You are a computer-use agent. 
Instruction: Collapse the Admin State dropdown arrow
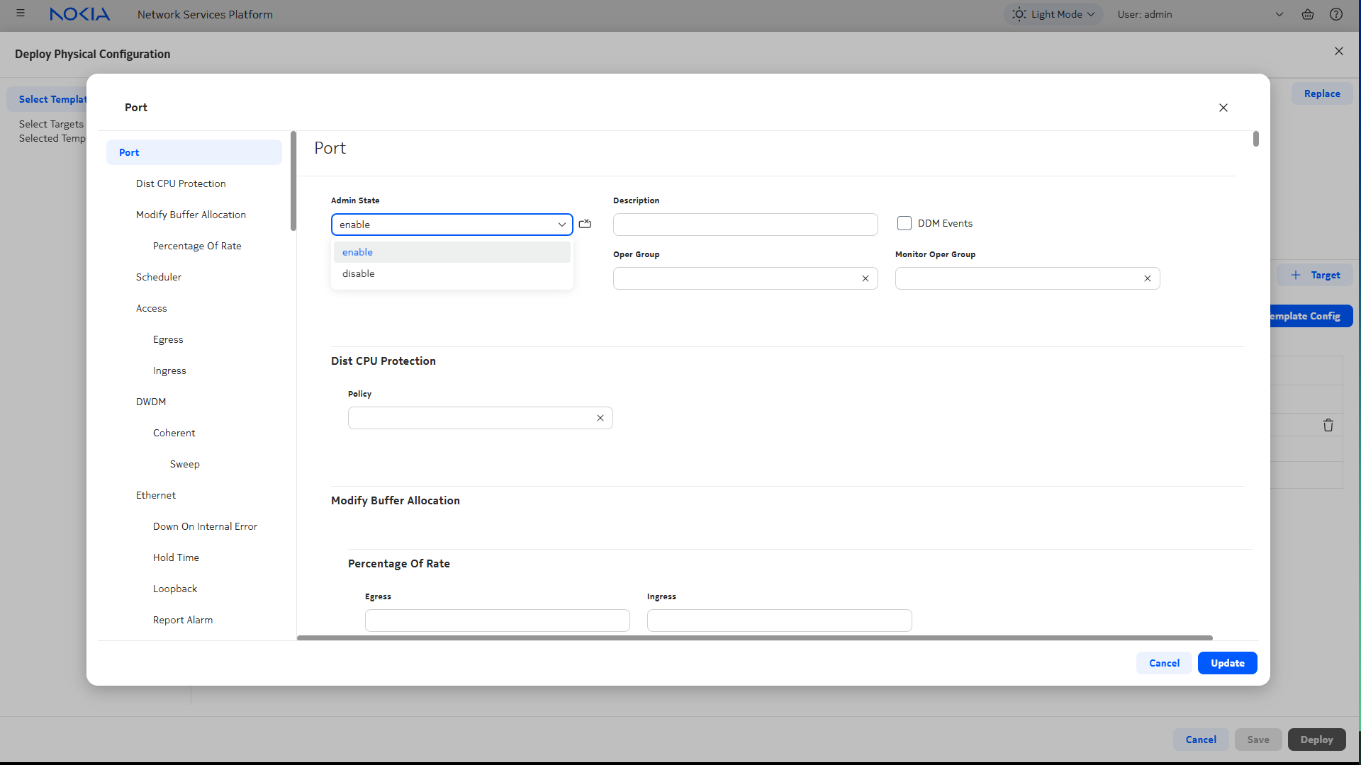pos(561,225)
